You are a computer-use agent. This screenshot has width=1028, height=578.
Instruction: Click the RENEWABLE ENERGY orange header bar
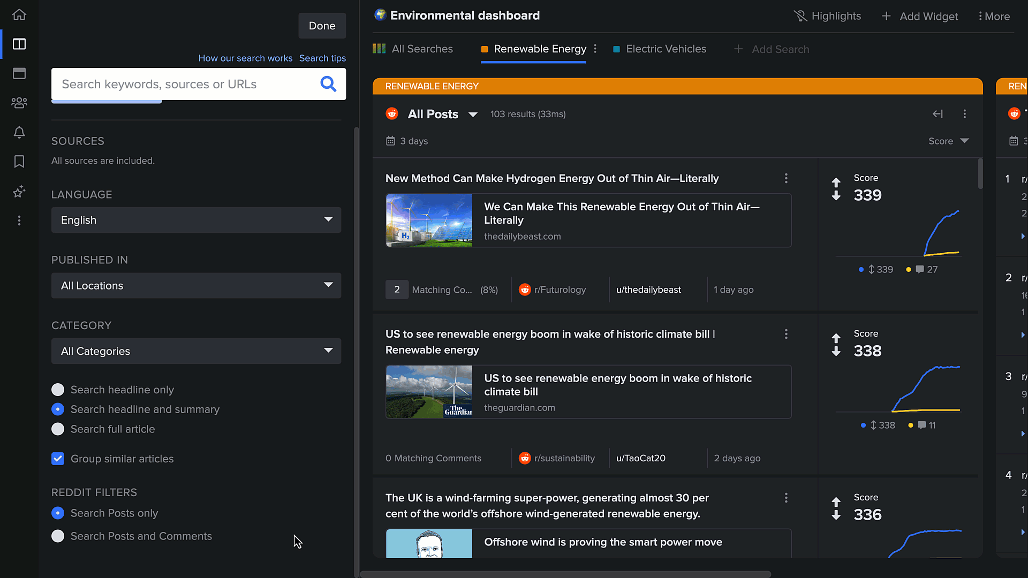[677, 86]
